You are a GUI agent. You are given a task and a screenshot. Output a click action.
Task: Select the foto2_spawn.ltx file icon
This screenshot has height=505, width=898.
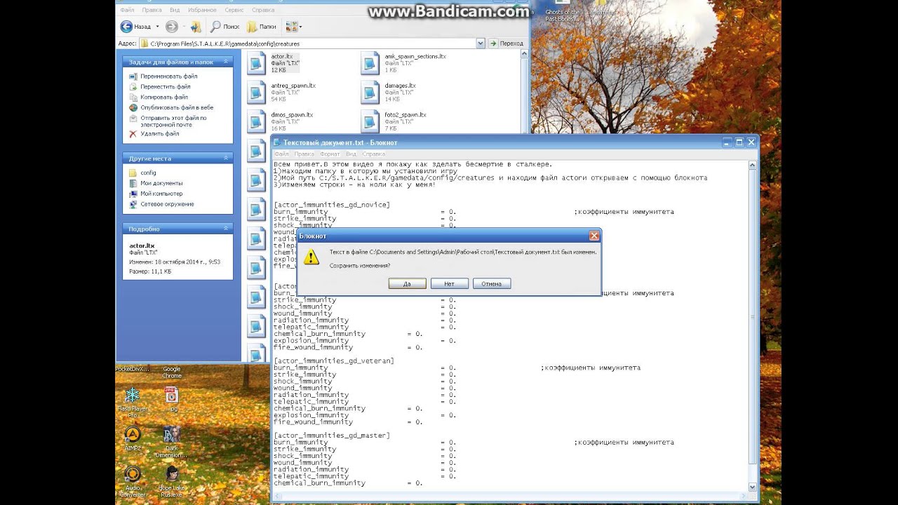[370, 121]
